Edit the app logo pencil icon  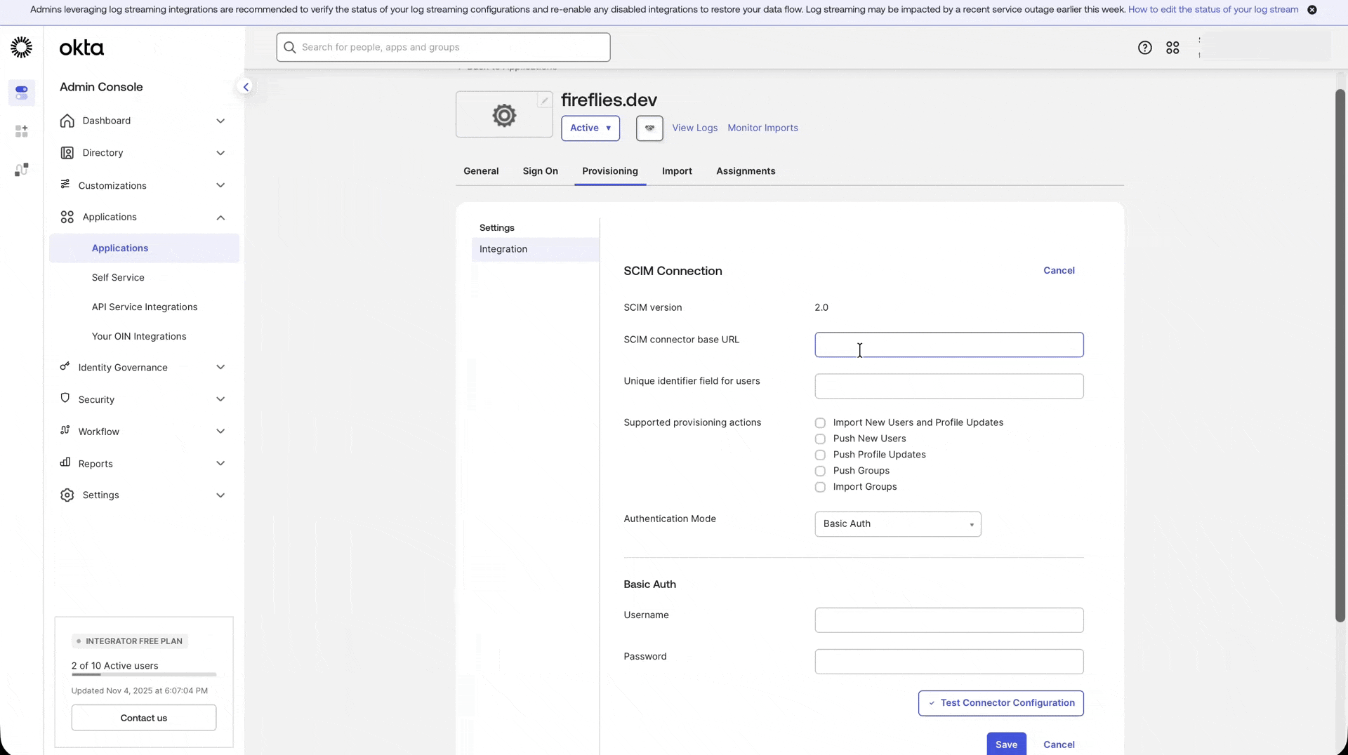(545, 100)
